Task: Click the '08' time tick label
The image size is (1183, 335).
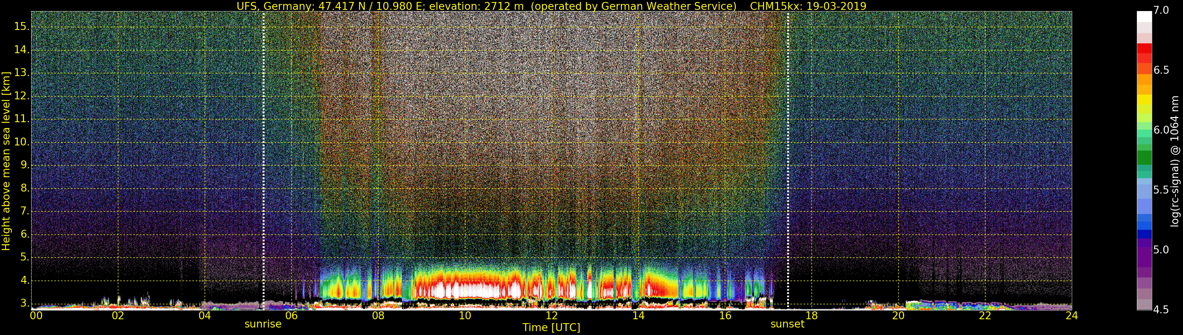Action: click(378, 316)
